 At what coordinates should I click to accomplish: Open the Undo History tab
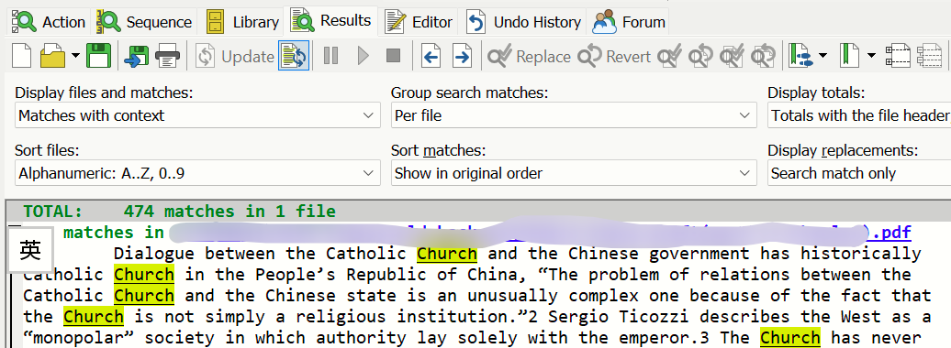(524, 22)
